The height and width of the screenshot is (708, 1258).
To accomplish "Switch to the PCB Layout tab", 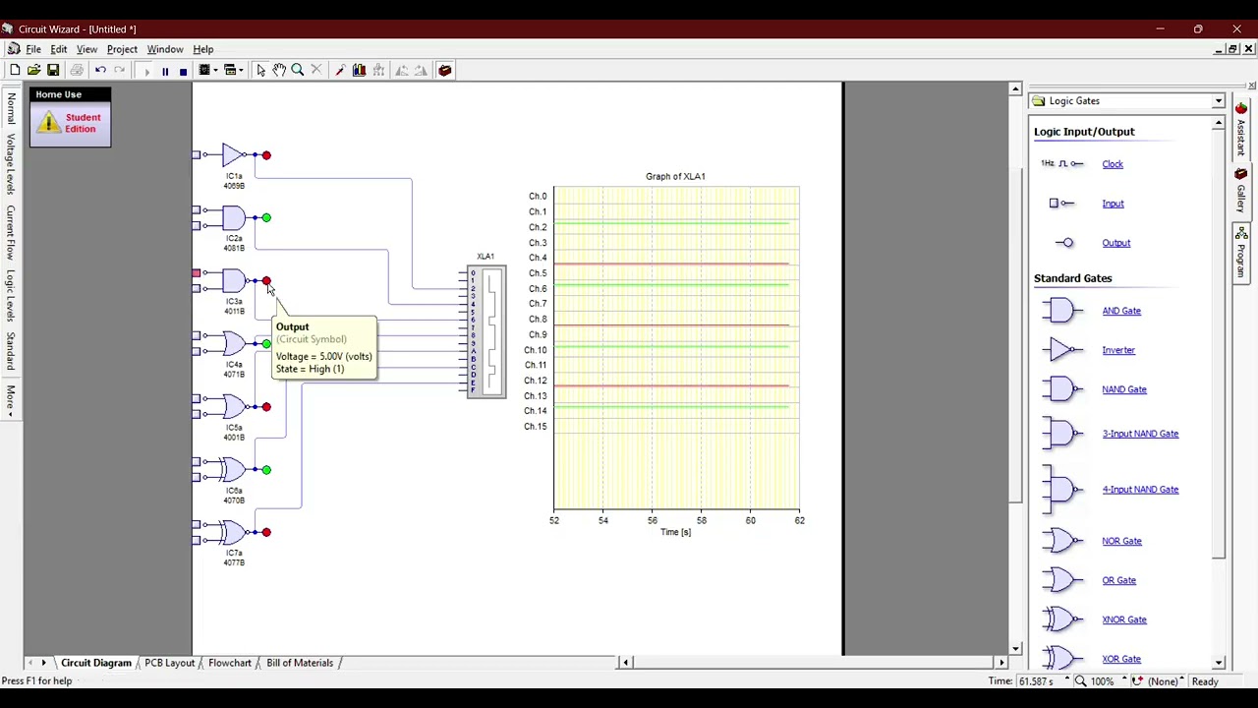I will click(x=169, y=663).
